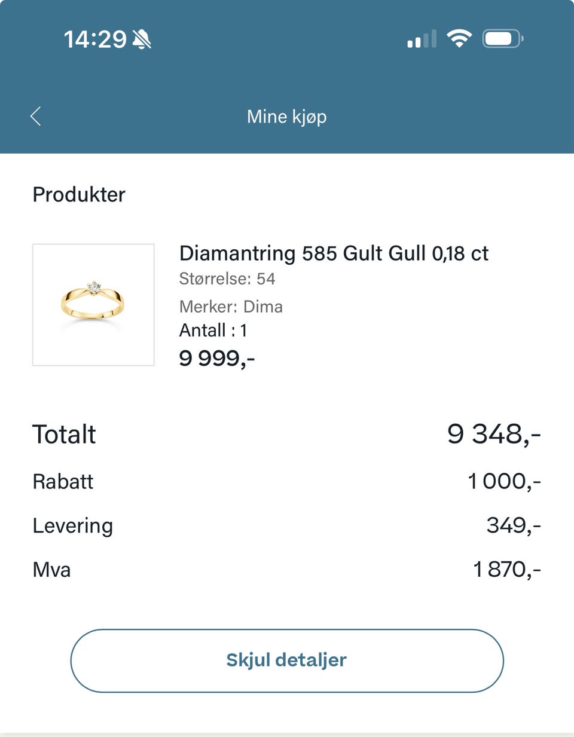Viewport: 574px width, 737px height.
Task: Tap the 14:29 clock in status bar
Action: pyautogui.click(x=95, y=39)
